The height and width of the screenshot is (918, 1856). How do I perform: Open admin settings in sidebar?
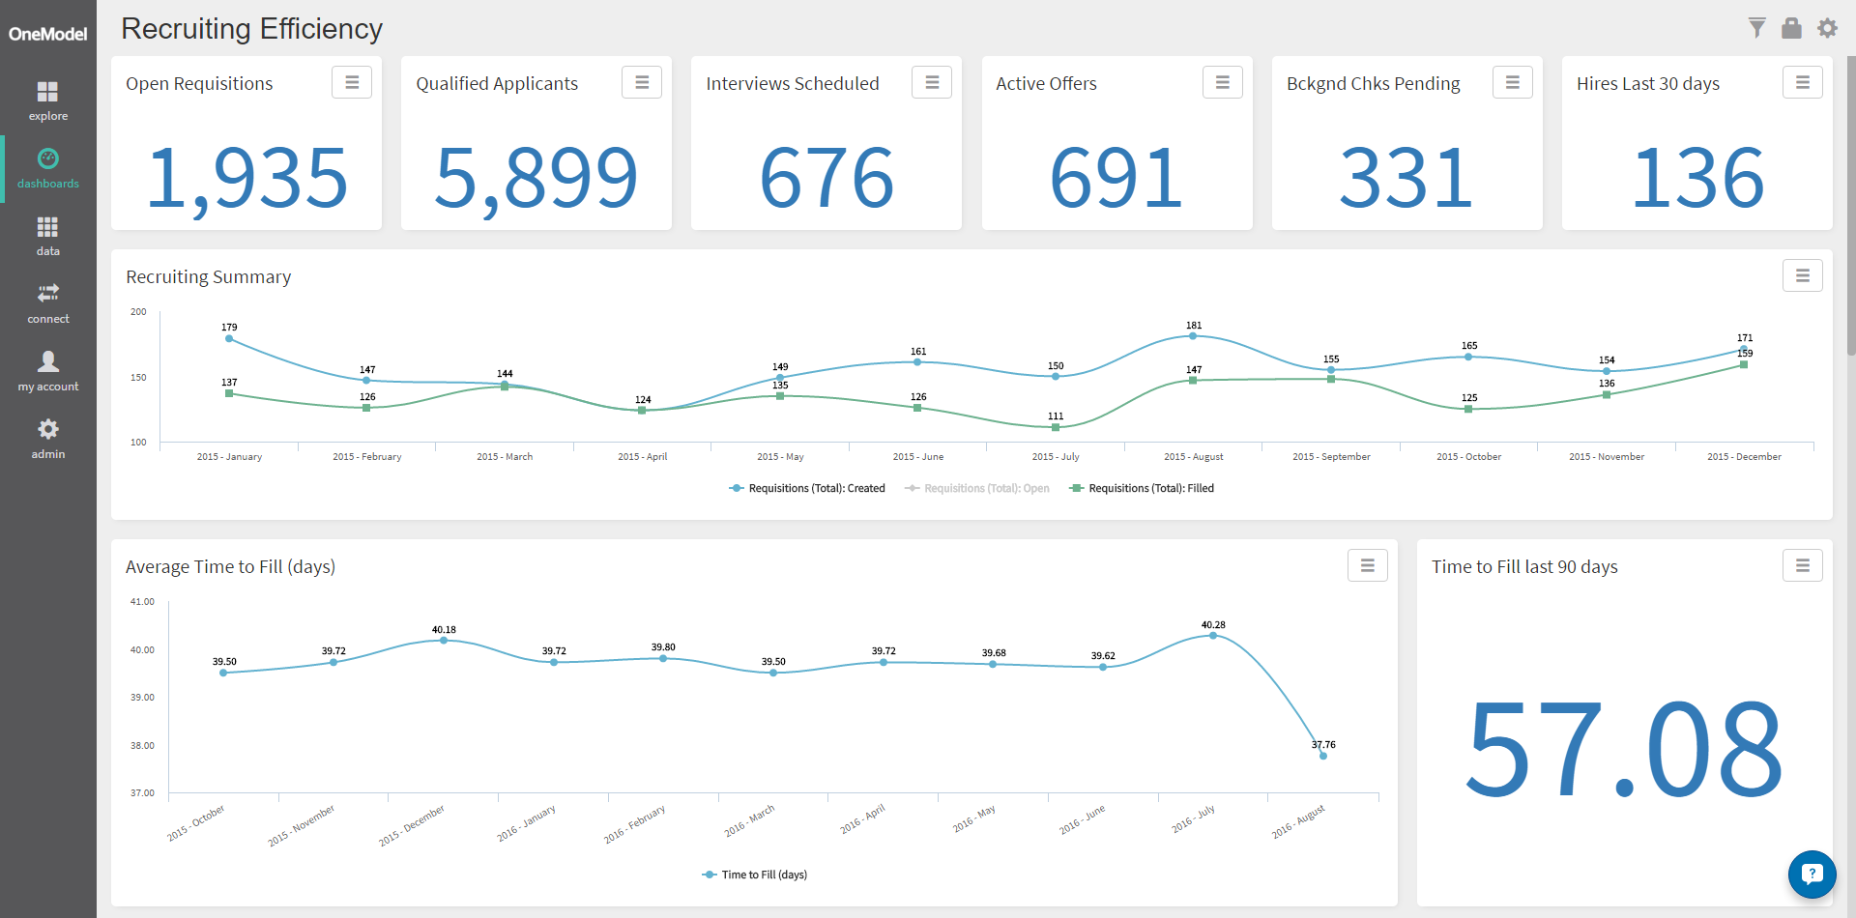click(x=48, y=440)
